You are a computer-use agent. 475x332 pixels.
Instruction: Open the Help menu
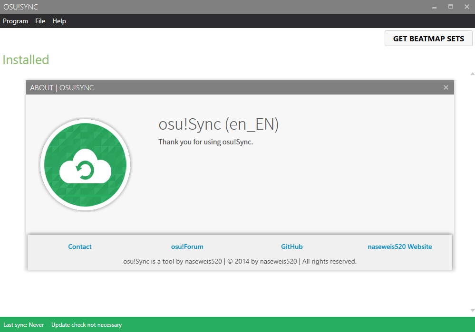click(59, 21)
